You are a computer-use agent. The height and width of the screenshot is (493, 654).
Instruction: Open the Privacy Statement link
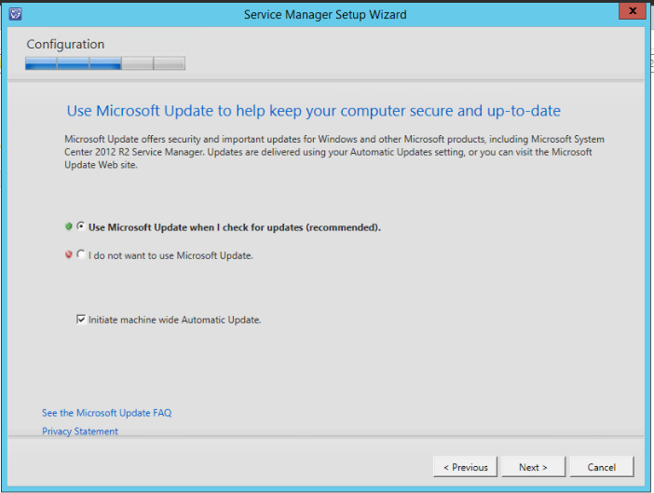(80, 431)
